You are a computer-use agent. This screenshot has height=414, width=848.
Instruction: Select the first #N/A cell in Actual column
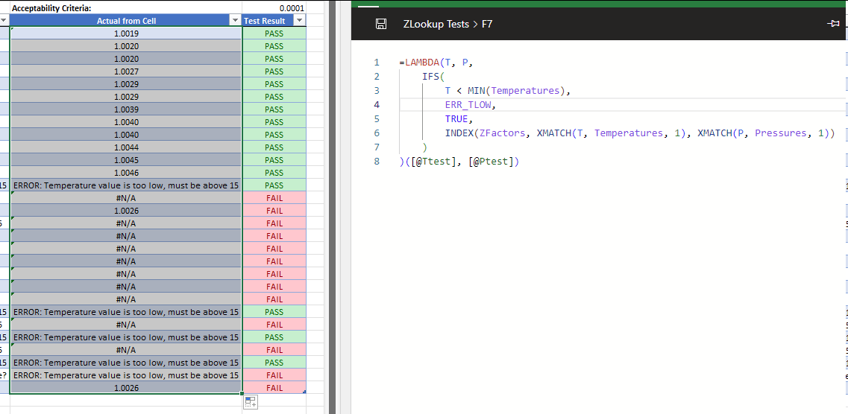point(125,198)
